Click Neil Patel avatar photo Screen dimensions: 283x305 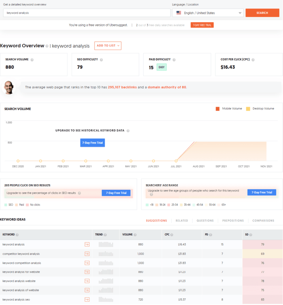(9, 88)
